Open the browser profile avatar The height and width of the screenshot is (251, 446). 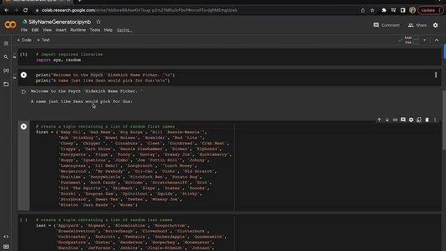[x=412, y=10]
